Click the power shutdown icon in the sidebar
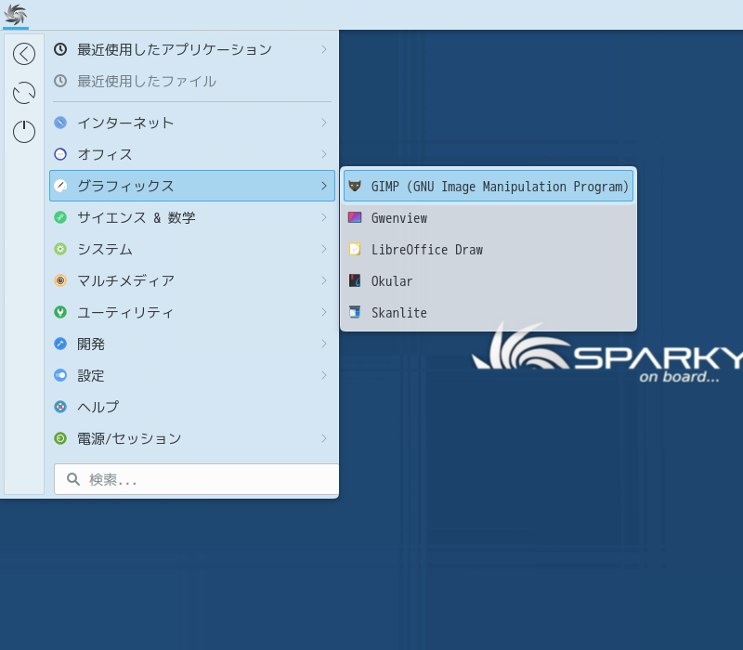The width and height of the screenshot is (743, 650). point(24,132)
